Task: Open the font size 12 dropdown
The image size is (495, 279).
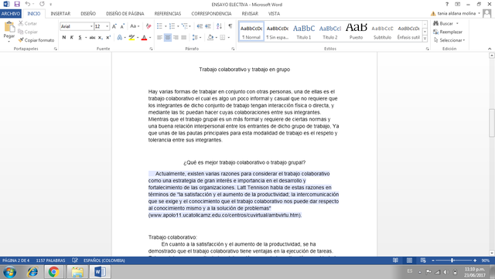Action: (x=107, y=26)
